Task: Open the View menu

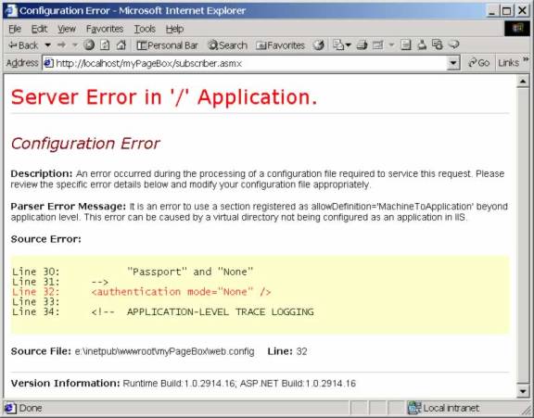Action: click(x=67, y=29)
